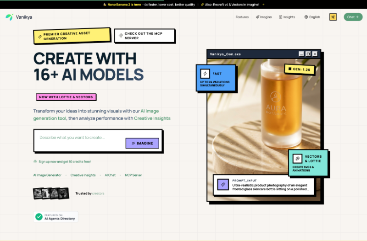
Task: Minimize the Vanikya_Gen.exe mock window
Action: [301, 54]
